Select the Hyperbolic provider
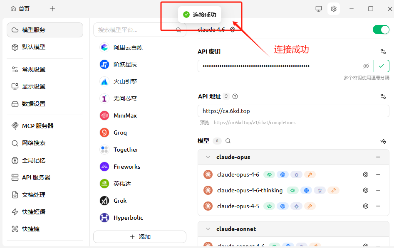This screenshot has width=394, height=248. pyautogui.click(x=140, y=218)
